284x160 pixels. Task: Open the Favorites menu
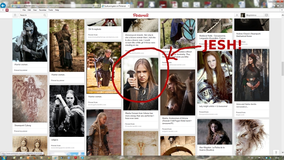43,10
